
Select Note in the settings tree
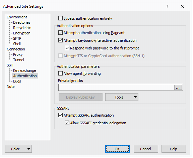click(11, 87)
